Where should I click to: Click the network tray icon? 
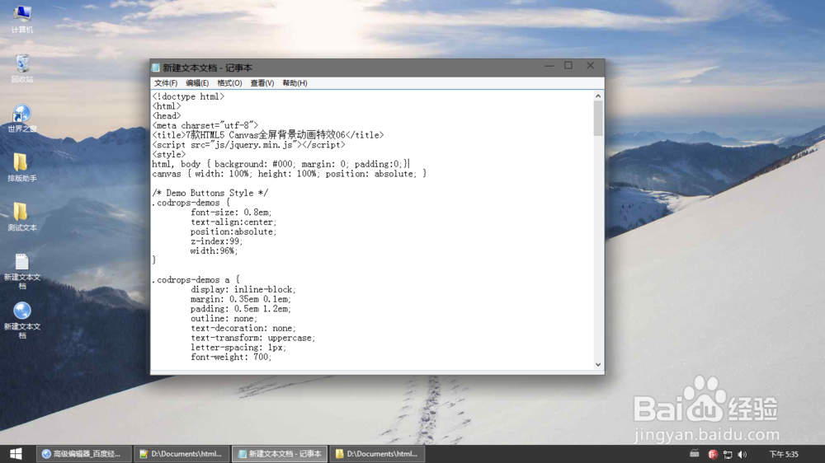728,454
